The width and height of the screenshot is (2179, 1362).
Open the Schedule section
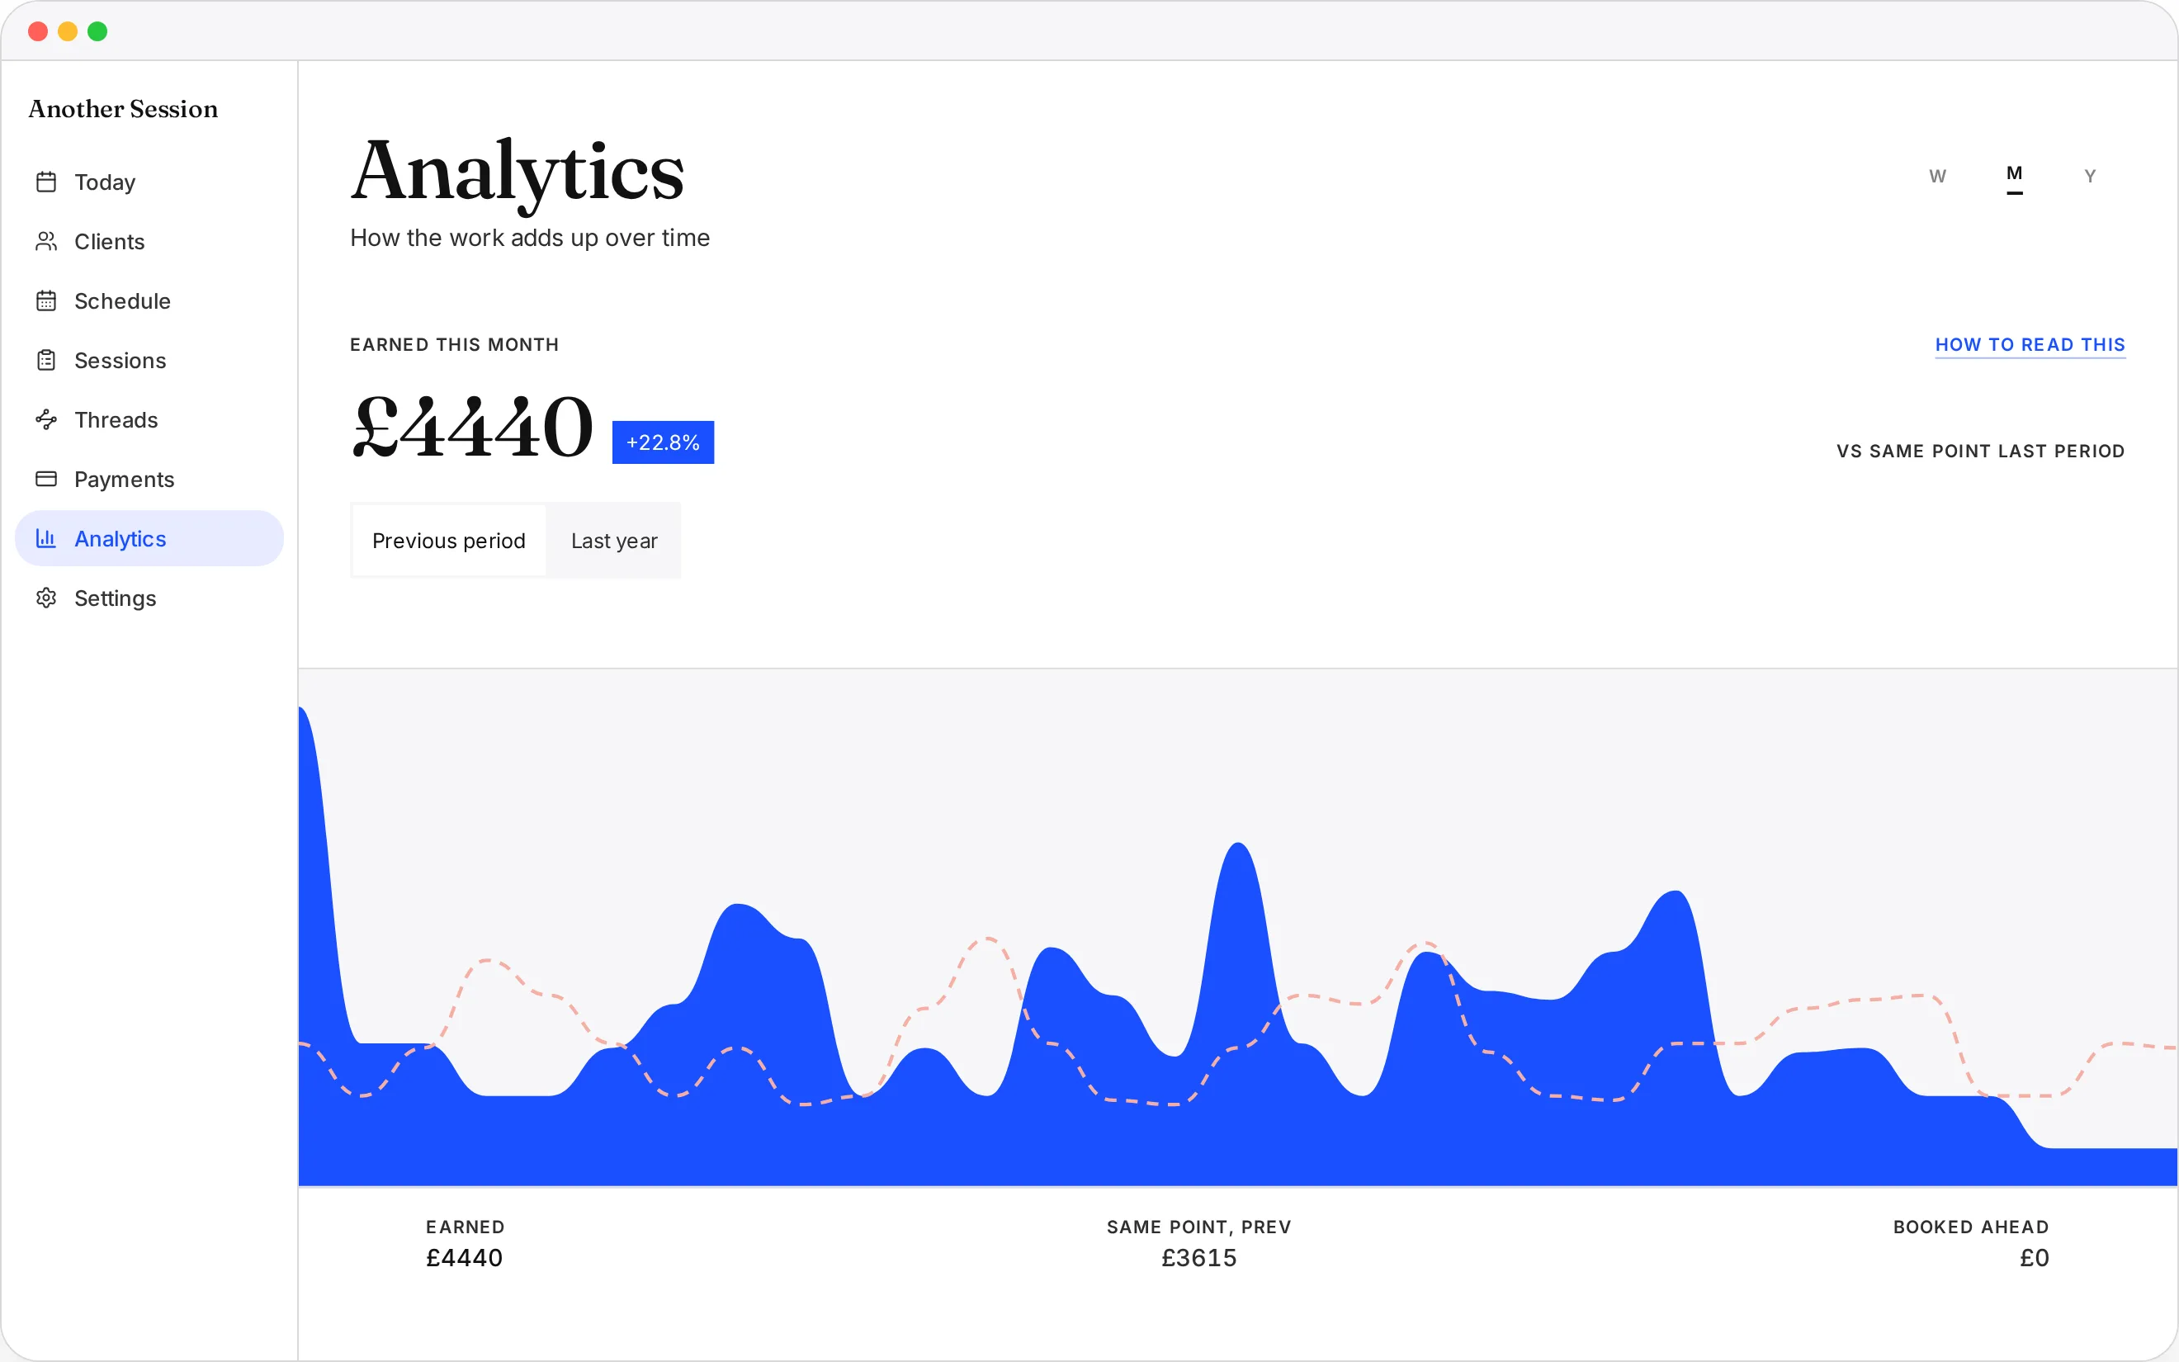tap(149, 300)
